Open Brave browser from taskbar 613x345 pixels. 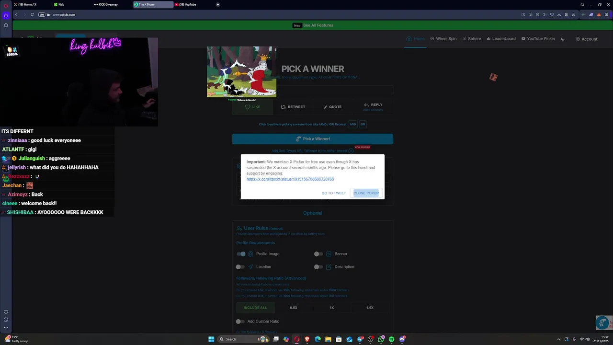tap(307, 339)
